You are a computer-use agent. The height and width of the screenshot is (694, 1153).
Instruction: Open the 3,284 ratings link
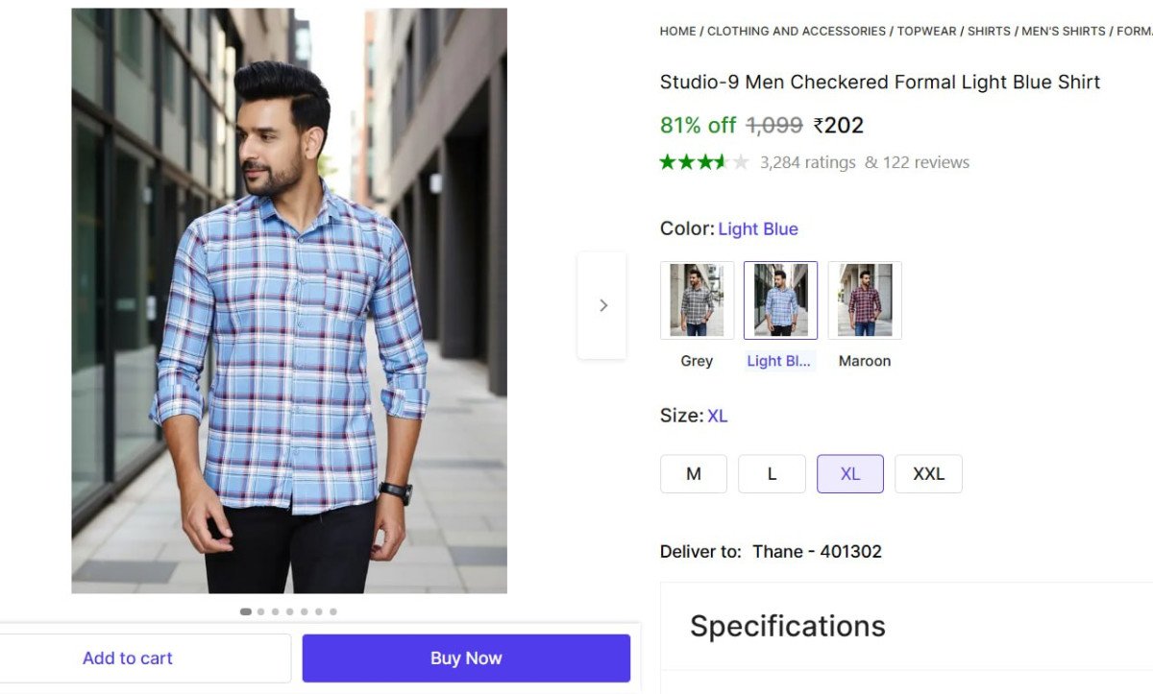808,162
